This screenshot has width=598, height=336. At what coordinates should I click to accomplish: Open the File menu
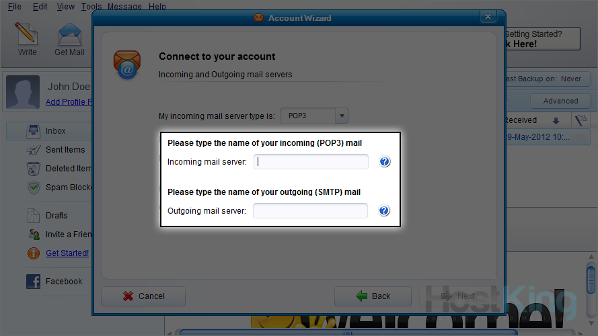(14, 7)
